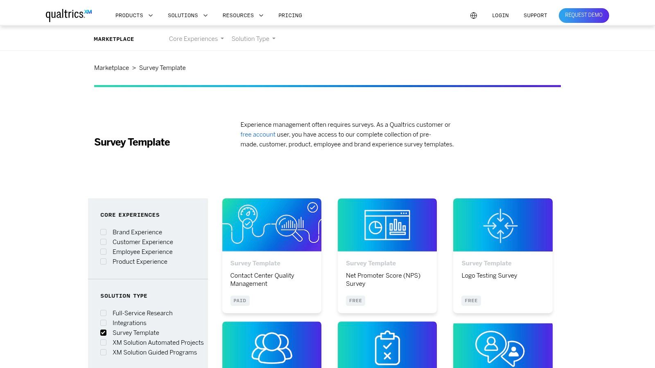This screenshot has height=368, width=655.
Task: Click the PAID badge on Contact Center card
Action: tap(240, 301)
